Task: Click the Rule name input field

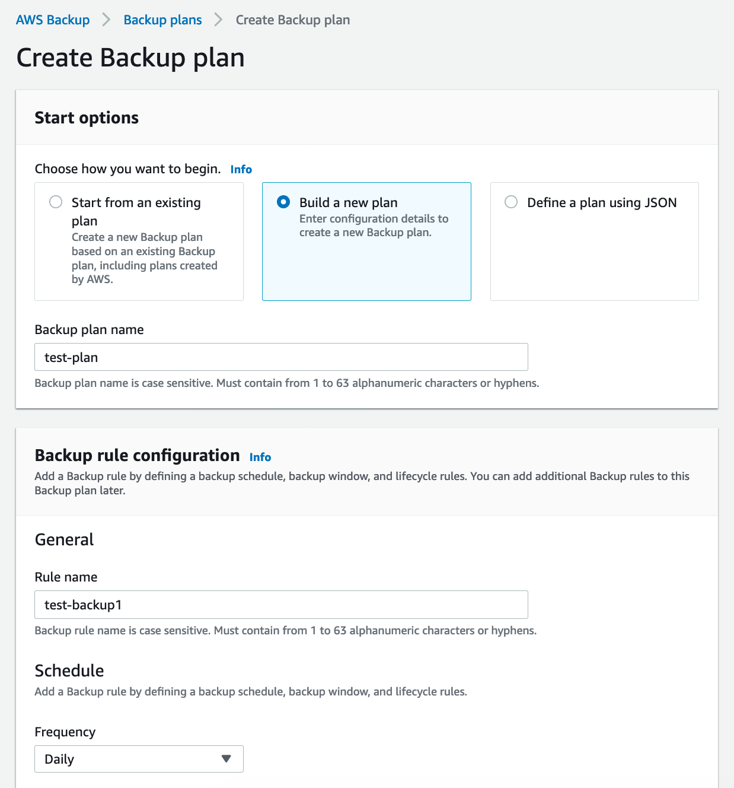Action: pos(281,605)
